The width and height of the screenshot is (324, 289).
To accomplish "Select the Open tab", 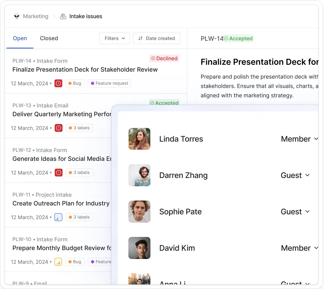I will pos(20,38).
